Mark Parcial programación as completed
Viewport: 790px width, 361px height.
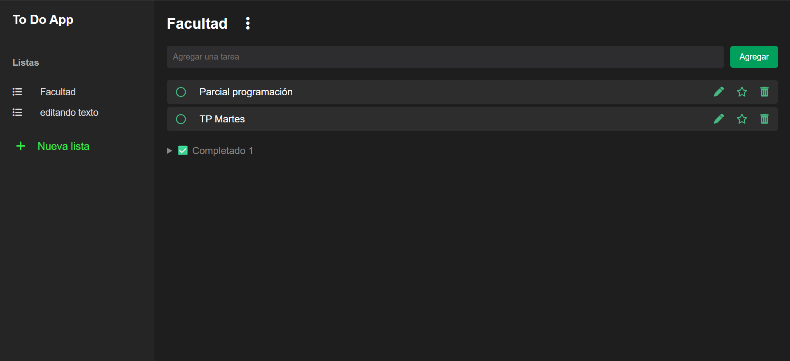(x=181, y=92)
